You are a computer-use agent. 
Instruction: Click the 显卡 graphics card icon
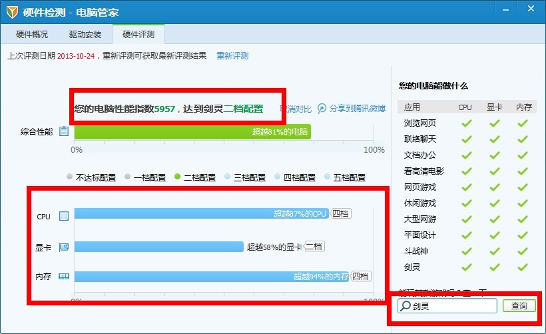64,247
